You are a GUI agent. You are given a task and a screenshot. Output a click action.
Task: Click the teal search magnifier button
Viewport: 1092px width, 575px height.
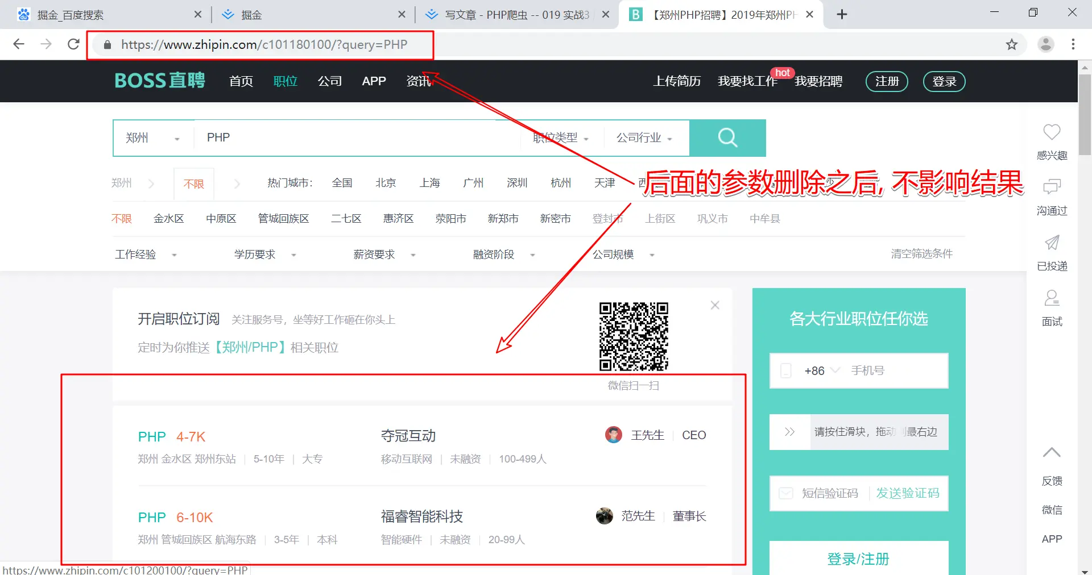click(727, 137)
